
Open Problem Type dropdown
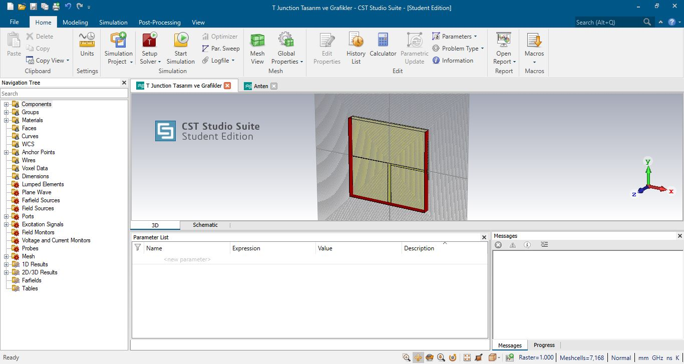click(x=458, y=49)
